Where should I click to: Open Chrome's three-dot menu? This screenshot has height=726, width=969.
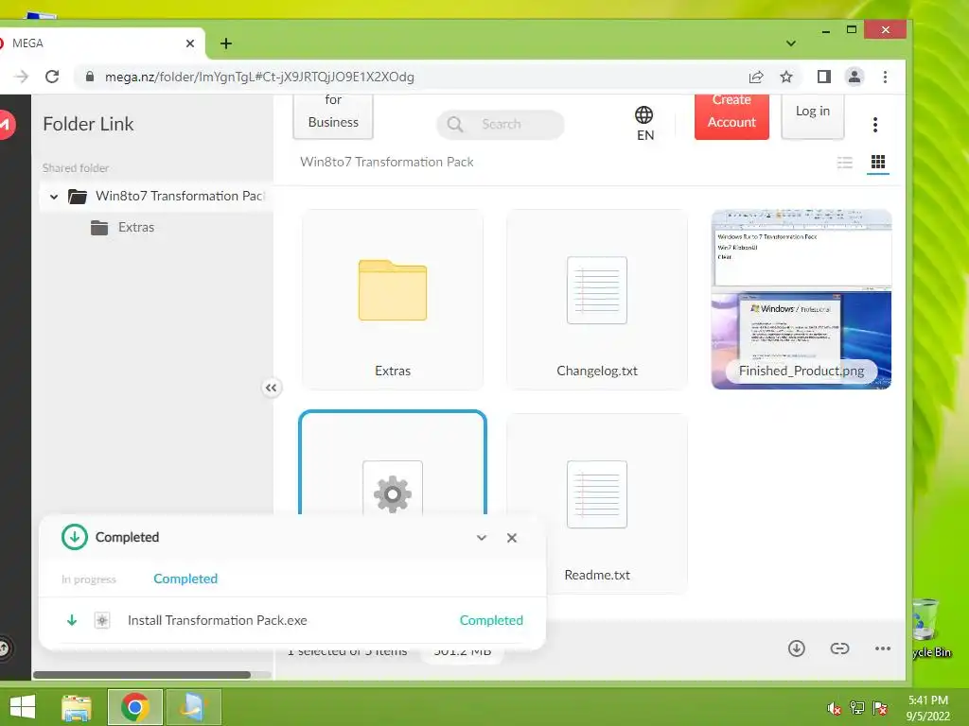(885, 77)
